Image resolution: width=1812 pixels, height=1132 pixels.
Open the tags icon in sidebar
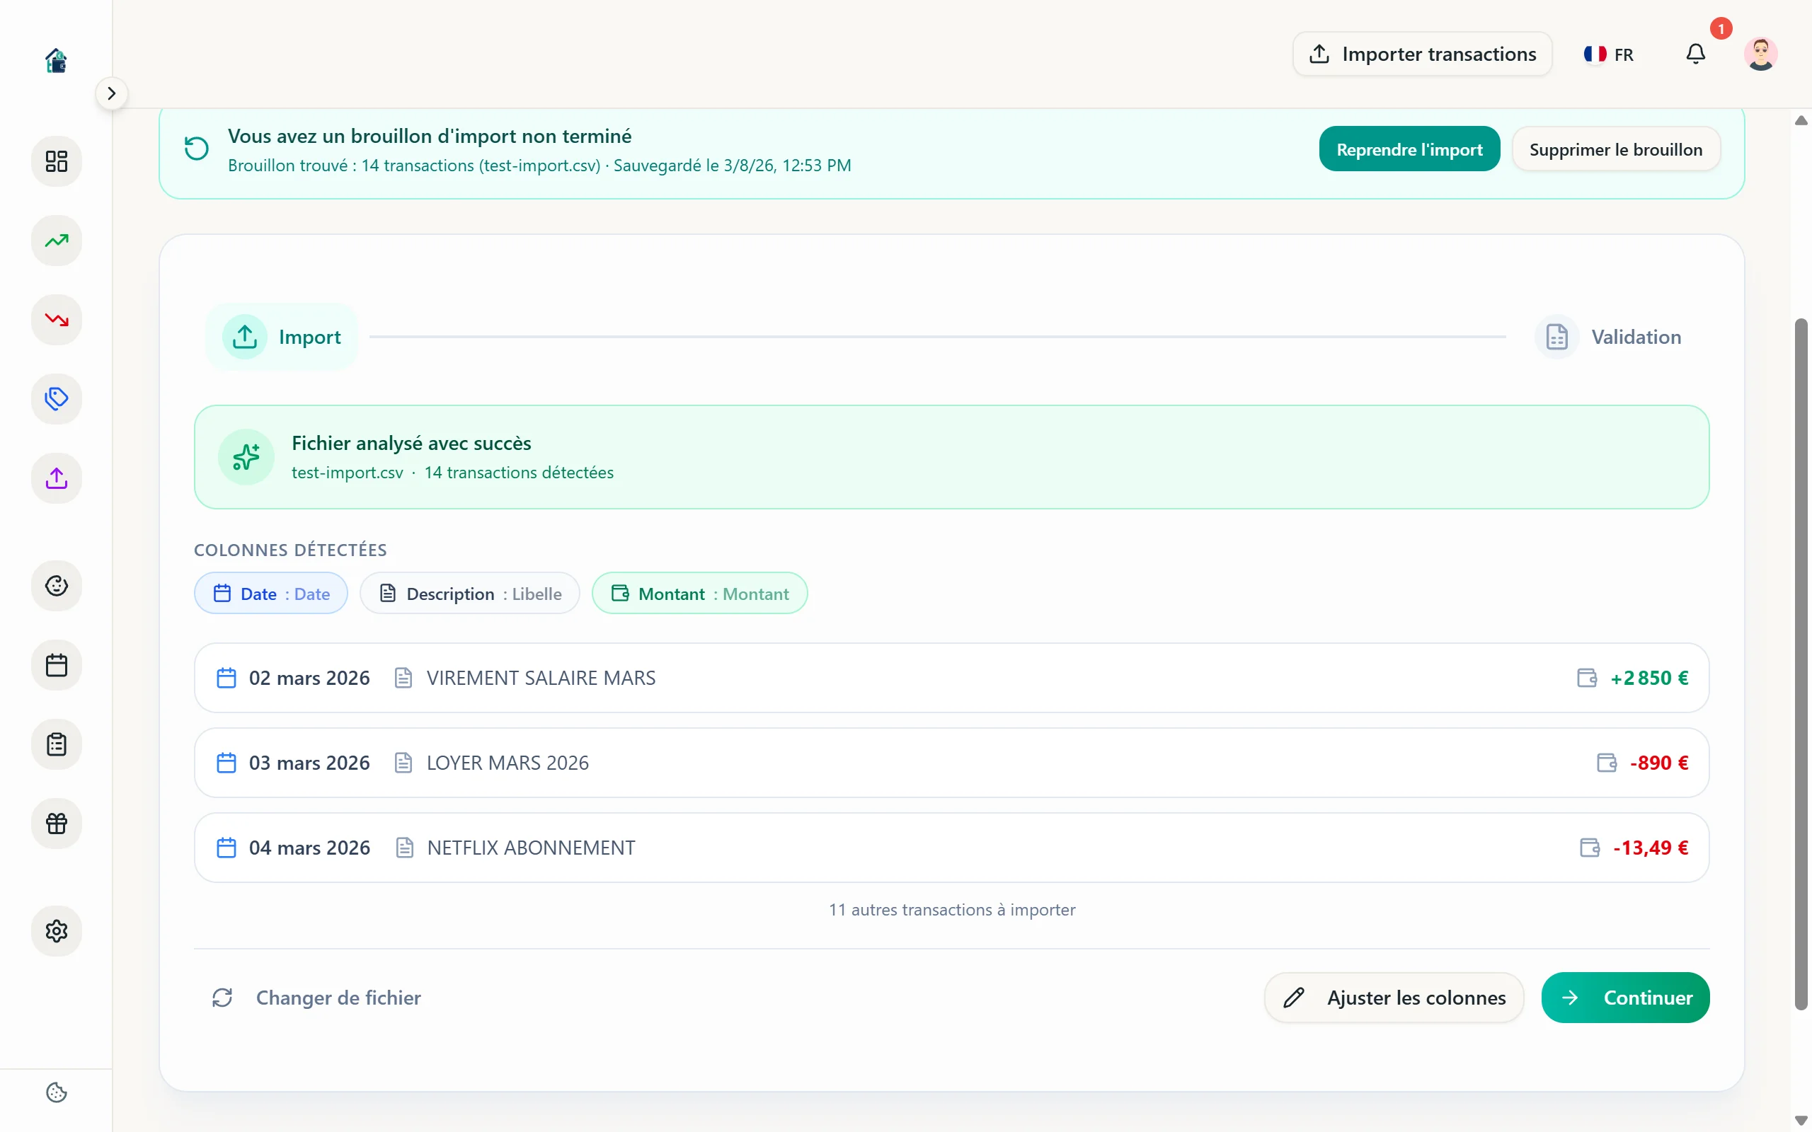pyautogui.click(x=56, y=399)
